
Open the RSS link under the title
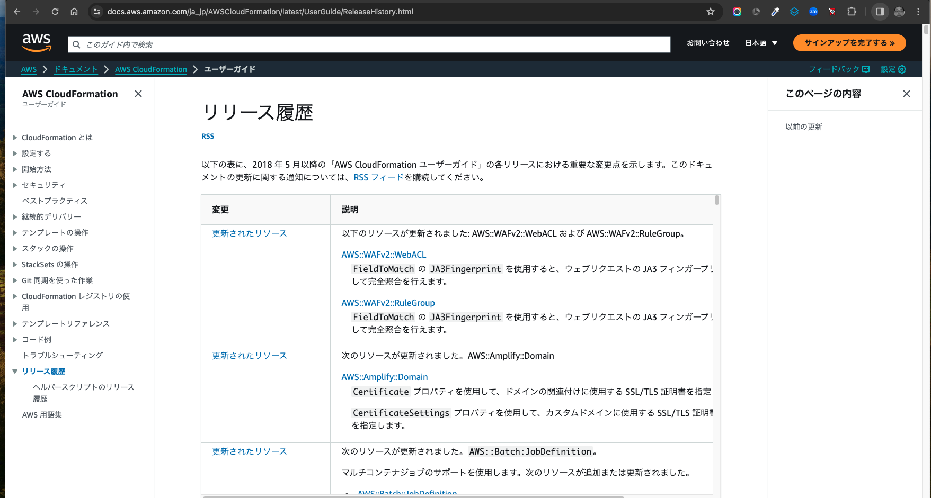point(208,137)
